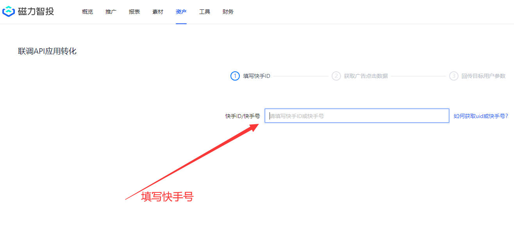Click the 联调API应用转化 page title

pos(47,51)
